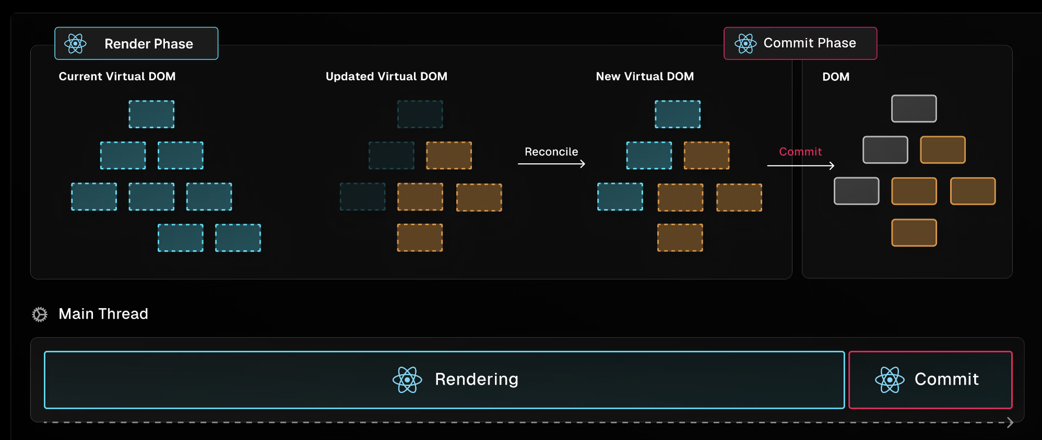Image resolution: width=1042 pixels, height=440 pixels.
Task: Click the chevron arrow ending the dashed timeline
Action: (1010, 422)
